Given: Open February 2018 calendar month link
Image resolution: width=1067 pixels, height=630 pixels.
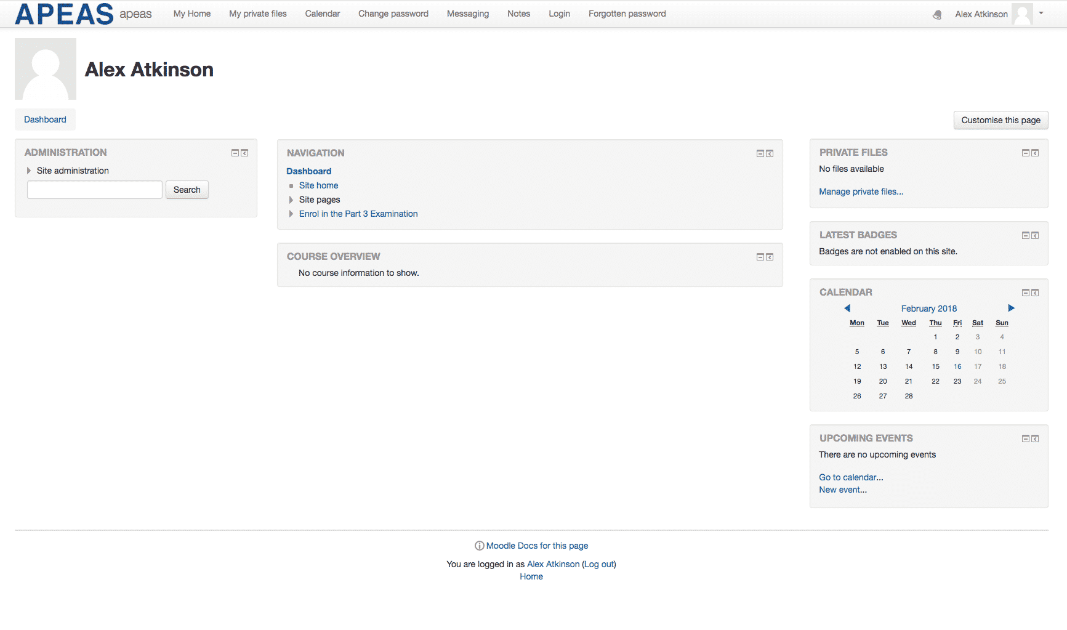Looking at the screenshot, I should pos(929,309).
